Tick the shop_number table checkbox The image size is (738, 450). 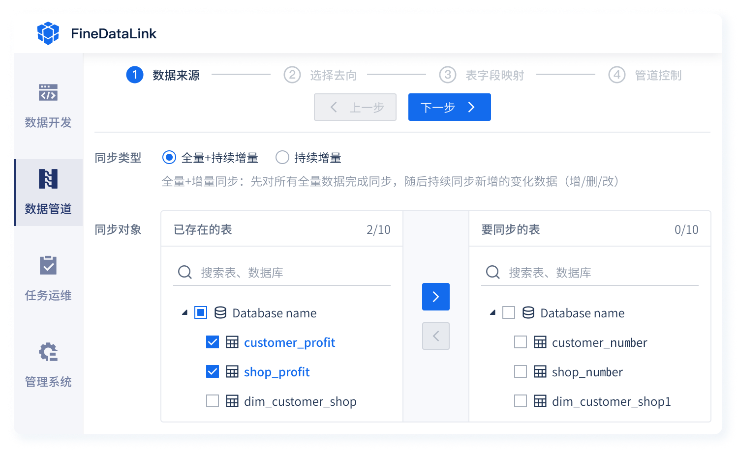click(521, 371)
